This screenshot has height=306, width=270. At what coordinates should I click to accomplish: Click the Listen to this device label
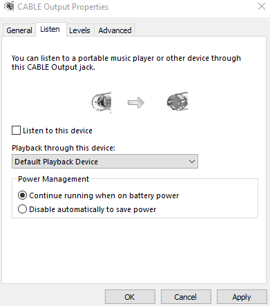point(57,131)
